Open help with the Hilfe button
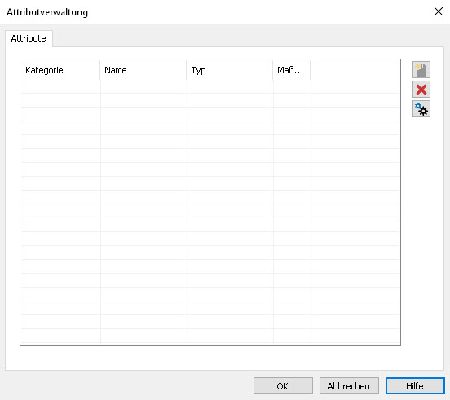450x400 pixels. coord(415,385)
